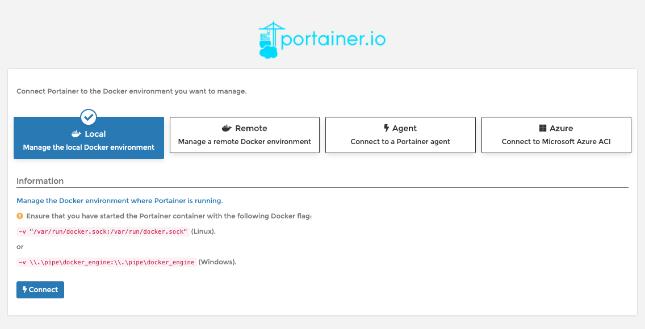Screen dimensions: 645x329
Task: Click the '(Linux).' label text
Action: [203, 231]
